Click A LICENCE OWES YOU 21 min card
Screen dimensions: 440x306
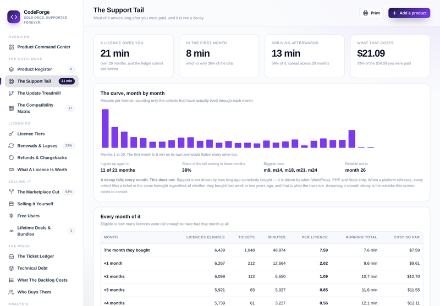tap(133, 56)
